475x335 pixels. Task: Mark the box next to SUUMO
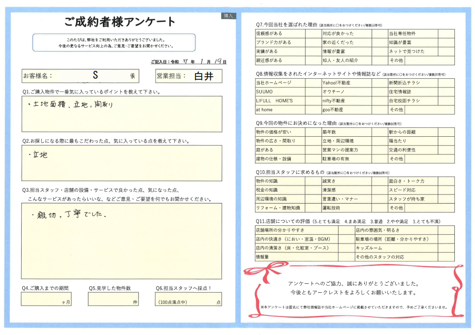[x=313, y=92]
